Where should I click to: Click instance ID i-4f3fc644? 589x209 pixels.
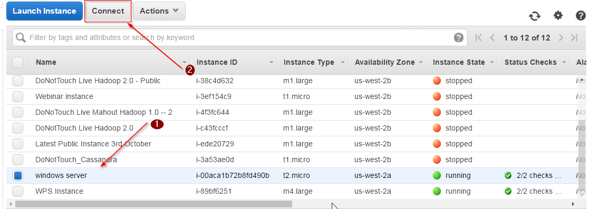click(x=212, y=112)
